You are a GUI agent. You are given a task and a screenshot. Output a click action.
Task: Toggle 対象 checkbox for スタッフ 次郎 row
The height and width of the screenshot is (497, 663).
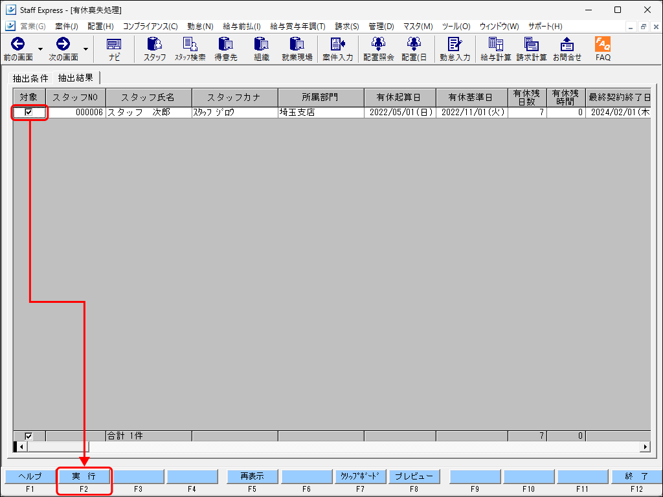pyautogui.click(x=28, y=112)
